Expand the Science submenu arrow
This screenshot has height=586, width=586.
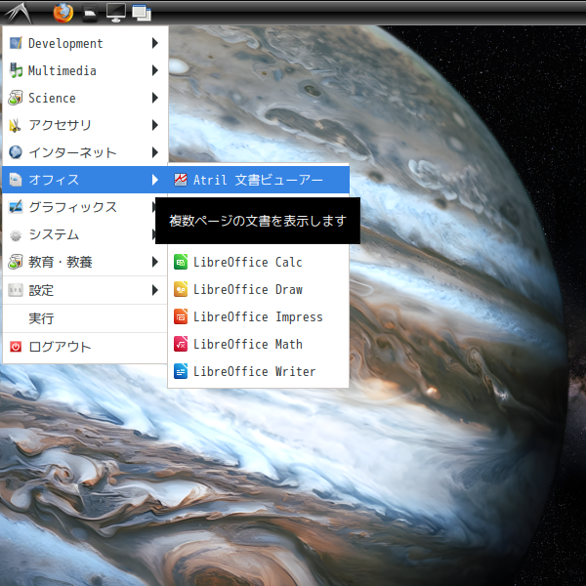[x=154, y=98]
